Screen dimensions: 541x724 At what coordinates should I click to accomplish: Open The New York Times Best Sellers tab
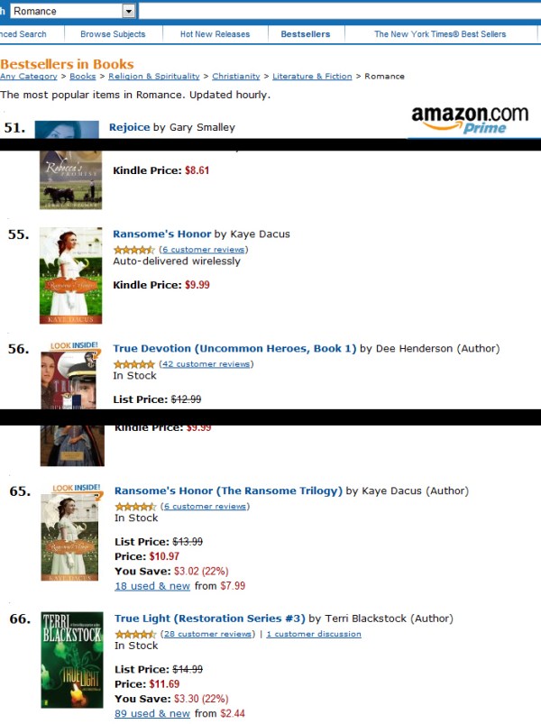(440, 34)
